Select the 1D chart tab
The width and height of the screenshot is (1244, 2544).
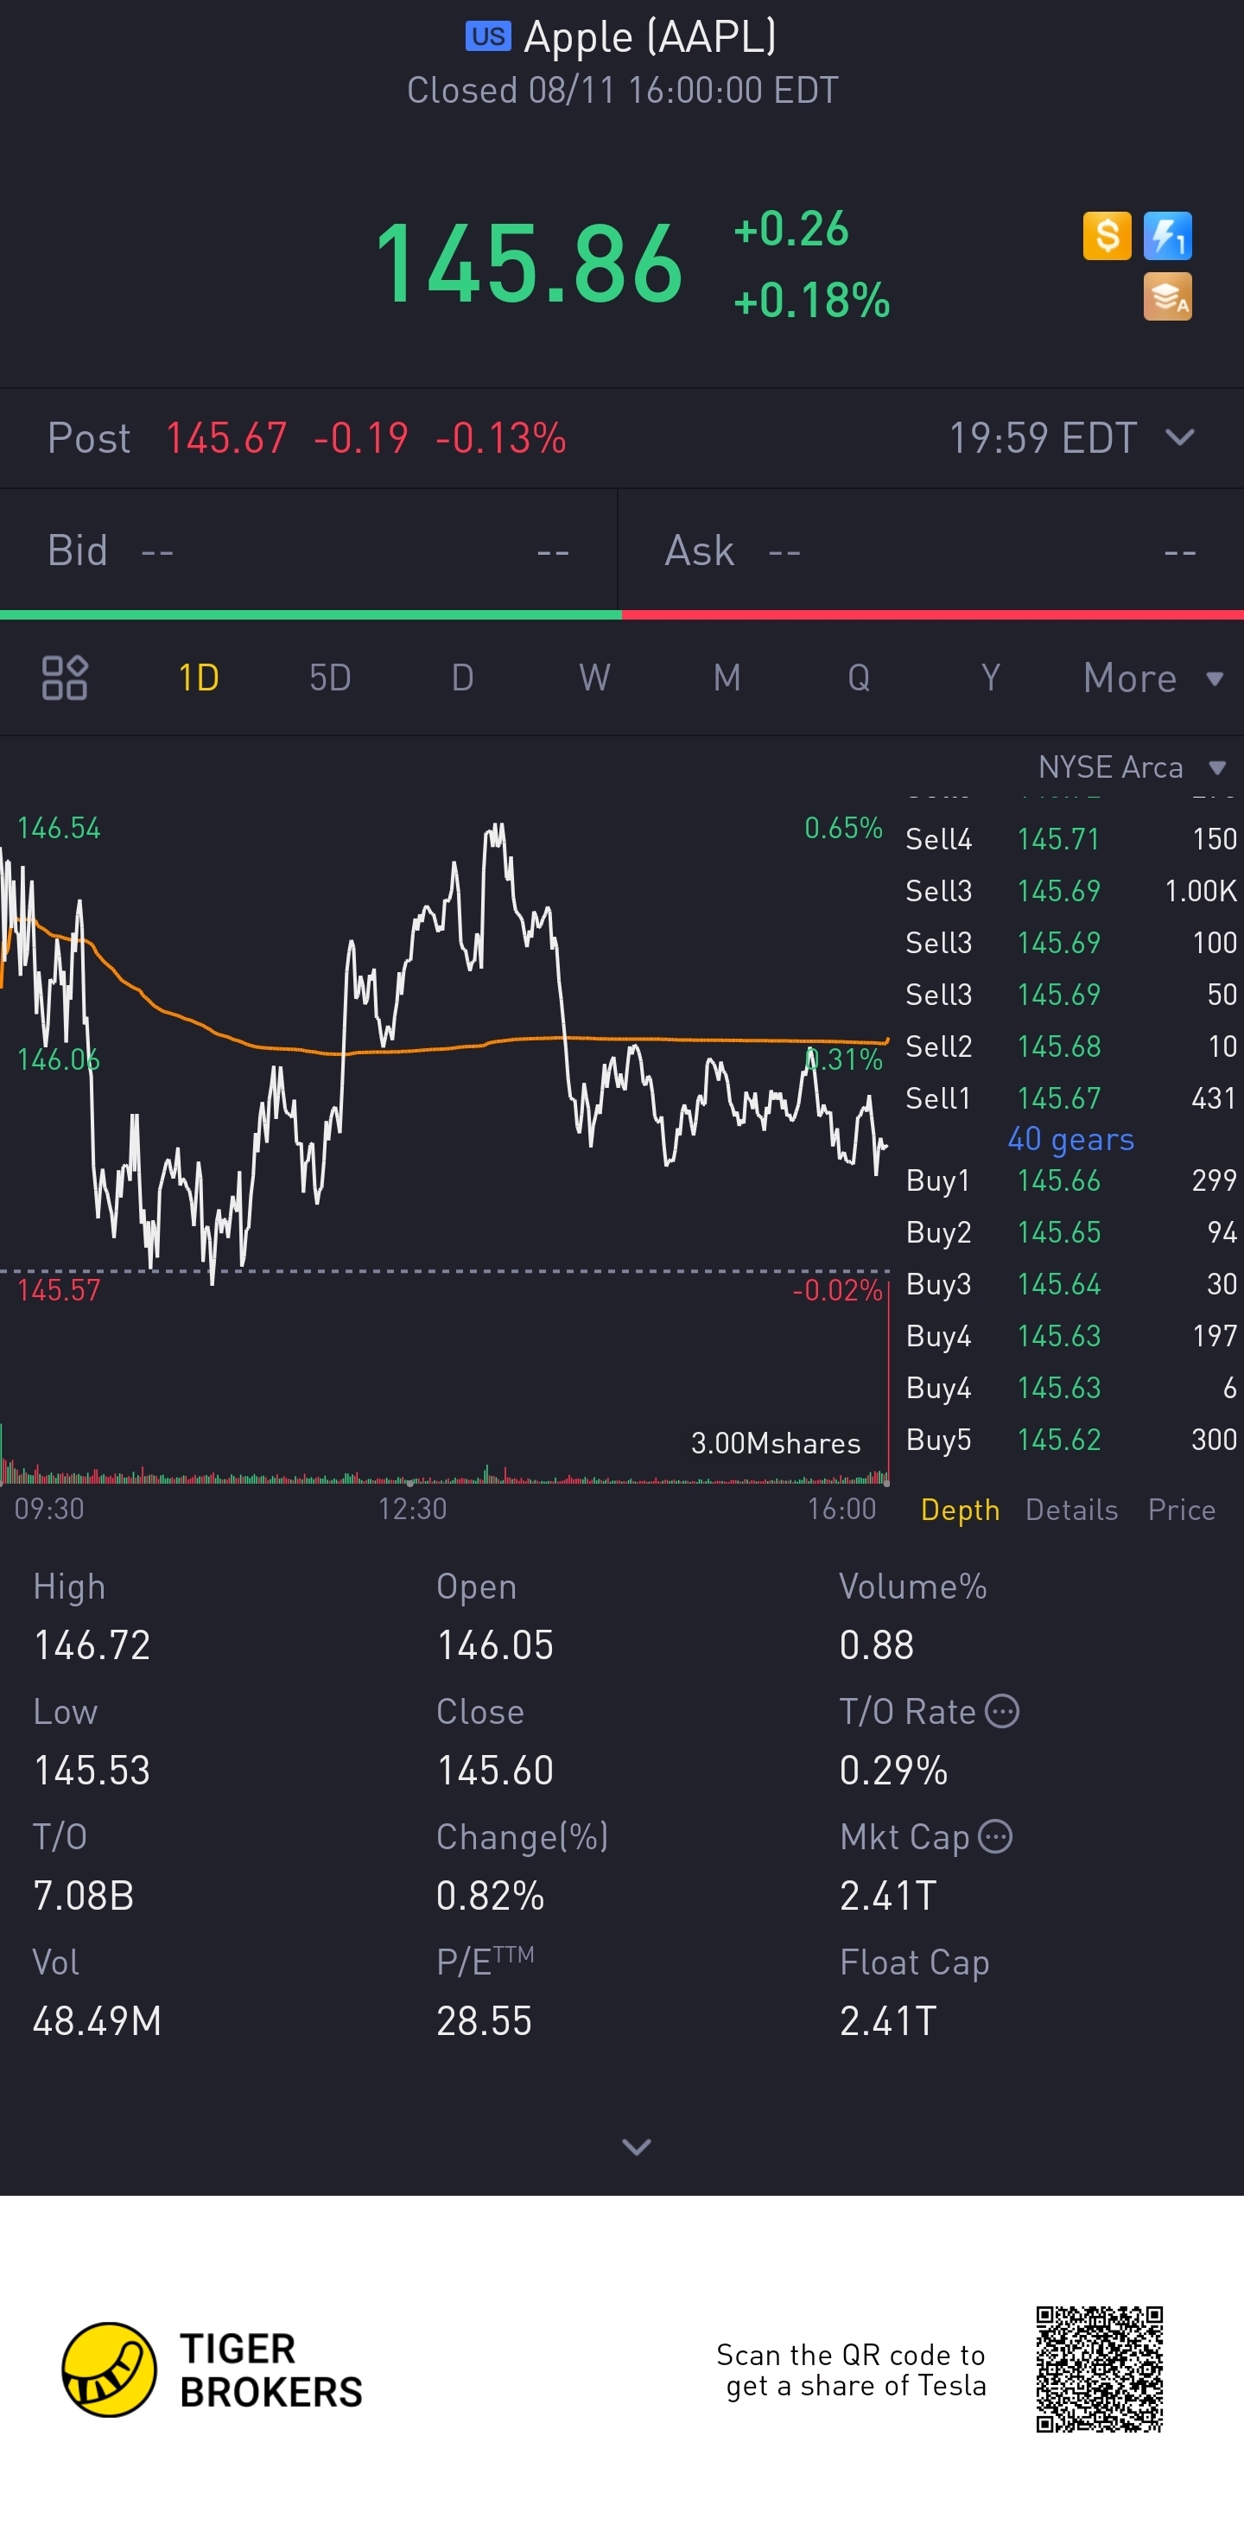(x=199, y=677)
